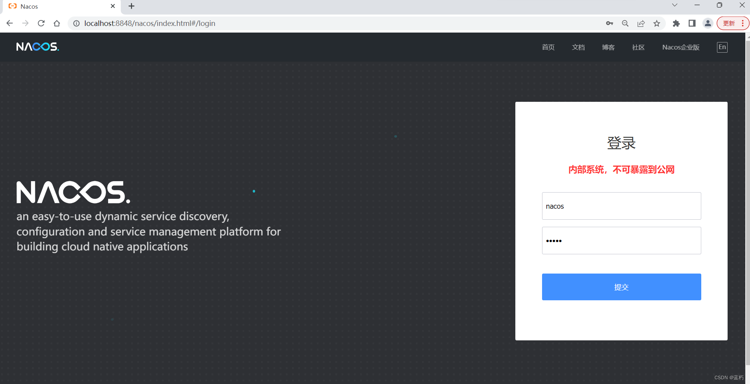The height and width of the screenshot is (384, 750).
Task: Focus the username field containing nacos
Action: pos(621,206)
